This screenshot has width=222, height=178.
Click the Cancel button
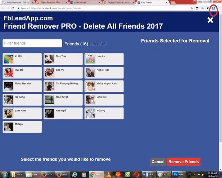(158, 162)
